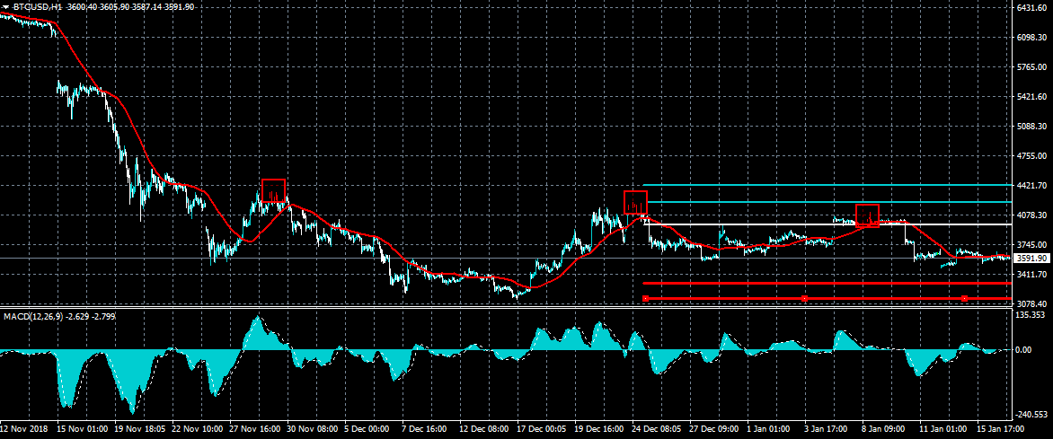Click the 15 Jan 17:00 time label

1001,428
